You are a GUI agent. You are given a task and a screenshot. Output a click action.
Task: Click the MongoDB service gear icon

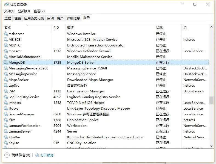(x=6, y=62)
